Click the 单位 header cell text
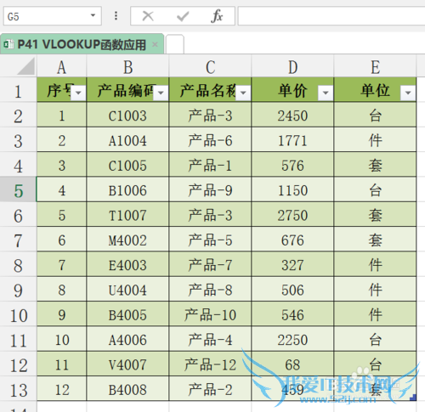The height and width of the screenshot is (412, 425). click(375, 91)
